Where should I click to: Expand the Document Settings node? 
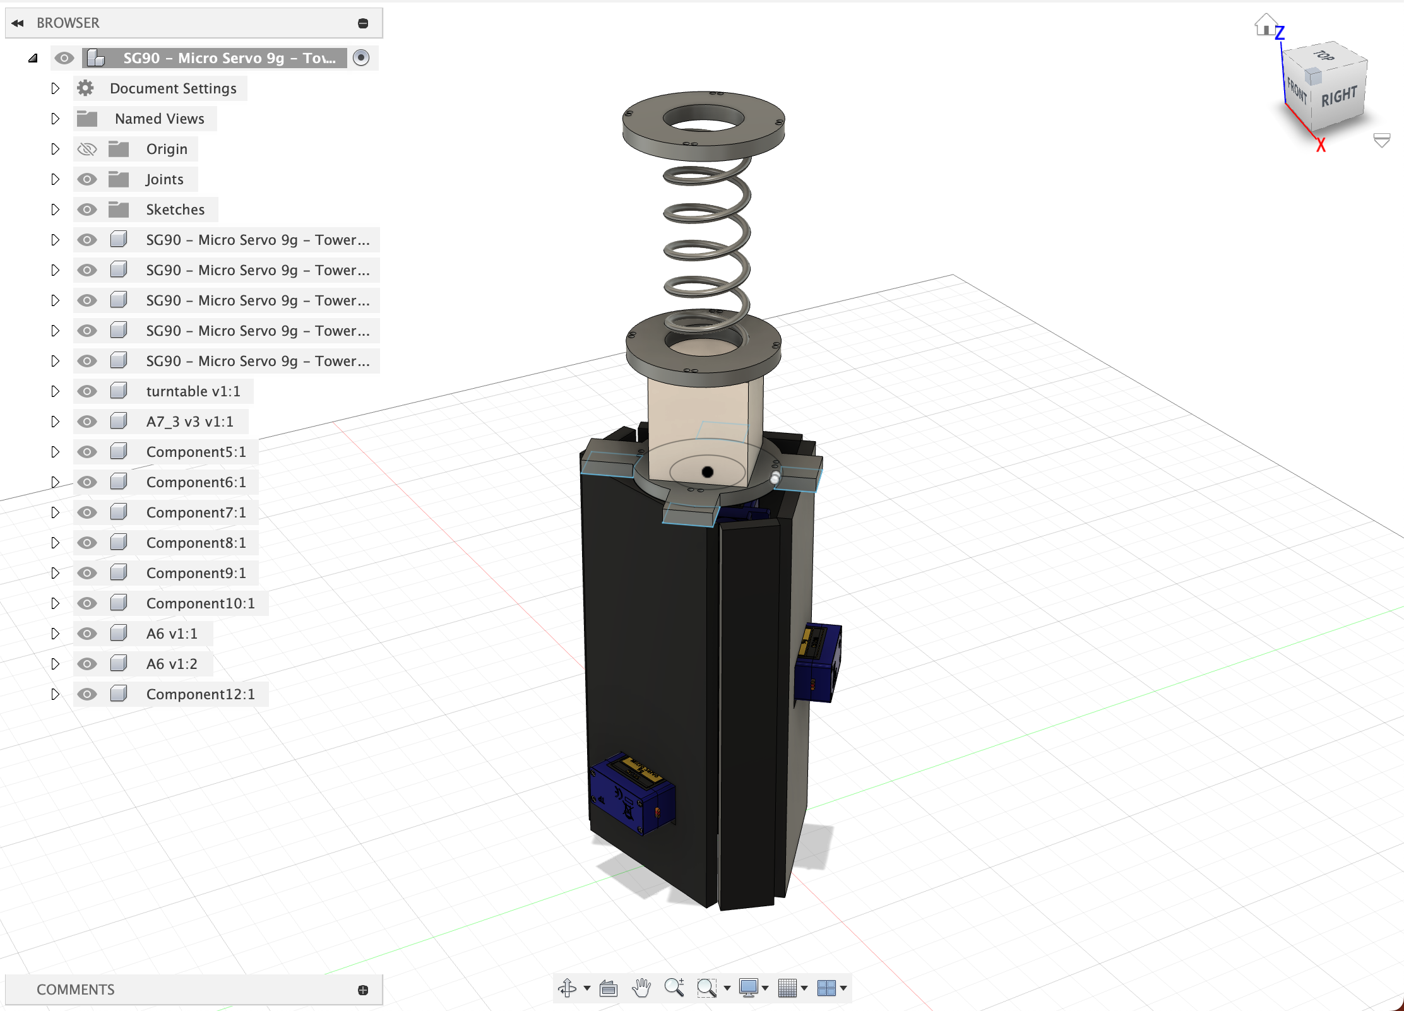(55, 88)
